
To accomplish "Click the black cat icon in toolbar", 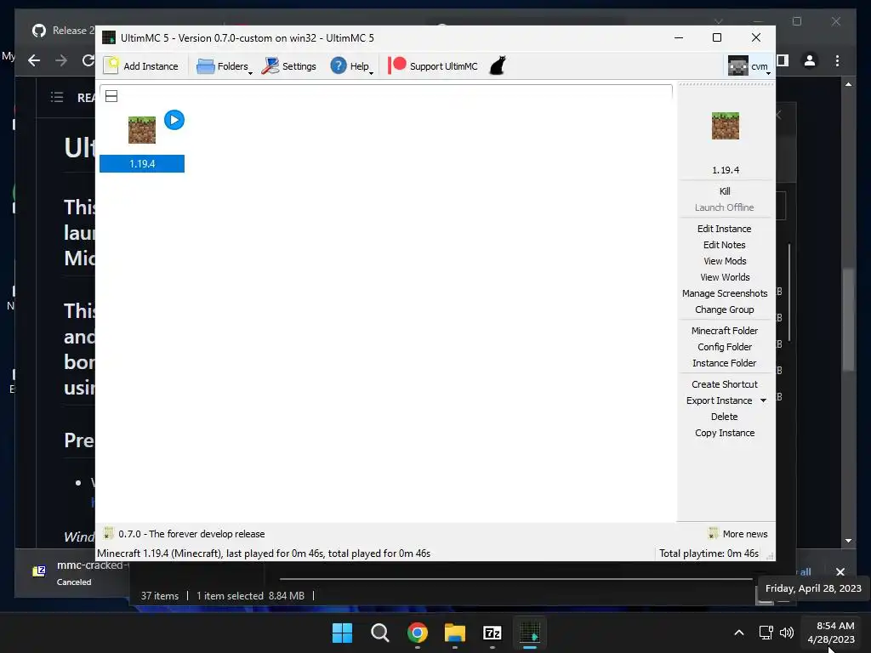I will tap(498, 65).
